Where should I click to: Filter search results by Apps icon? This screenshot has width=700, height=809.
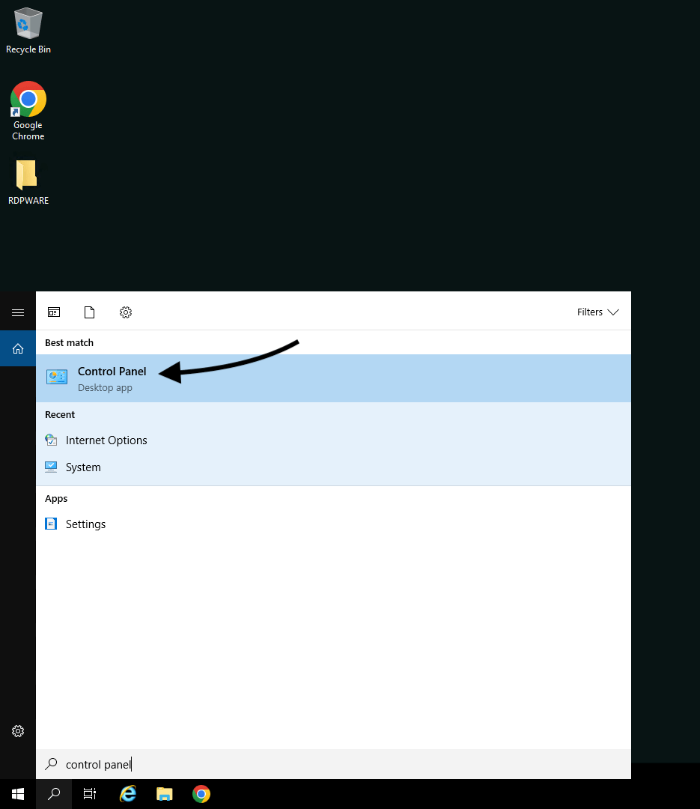point(54,312)
